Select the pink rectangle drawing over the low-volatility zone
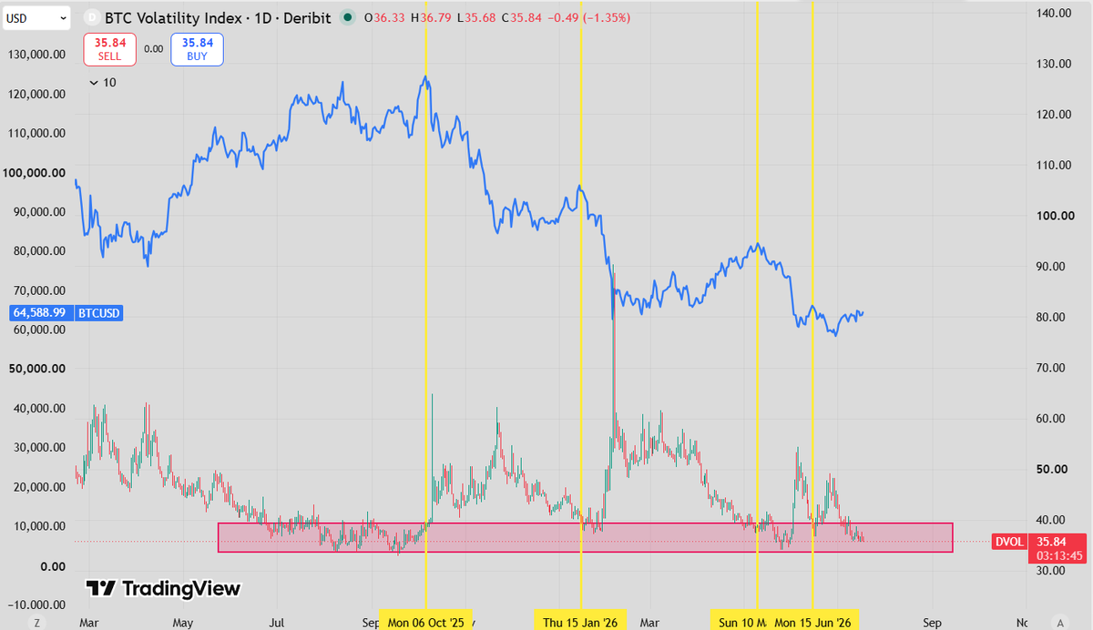This screenshot has height=630, width=1093. click(x=585, y=537)
